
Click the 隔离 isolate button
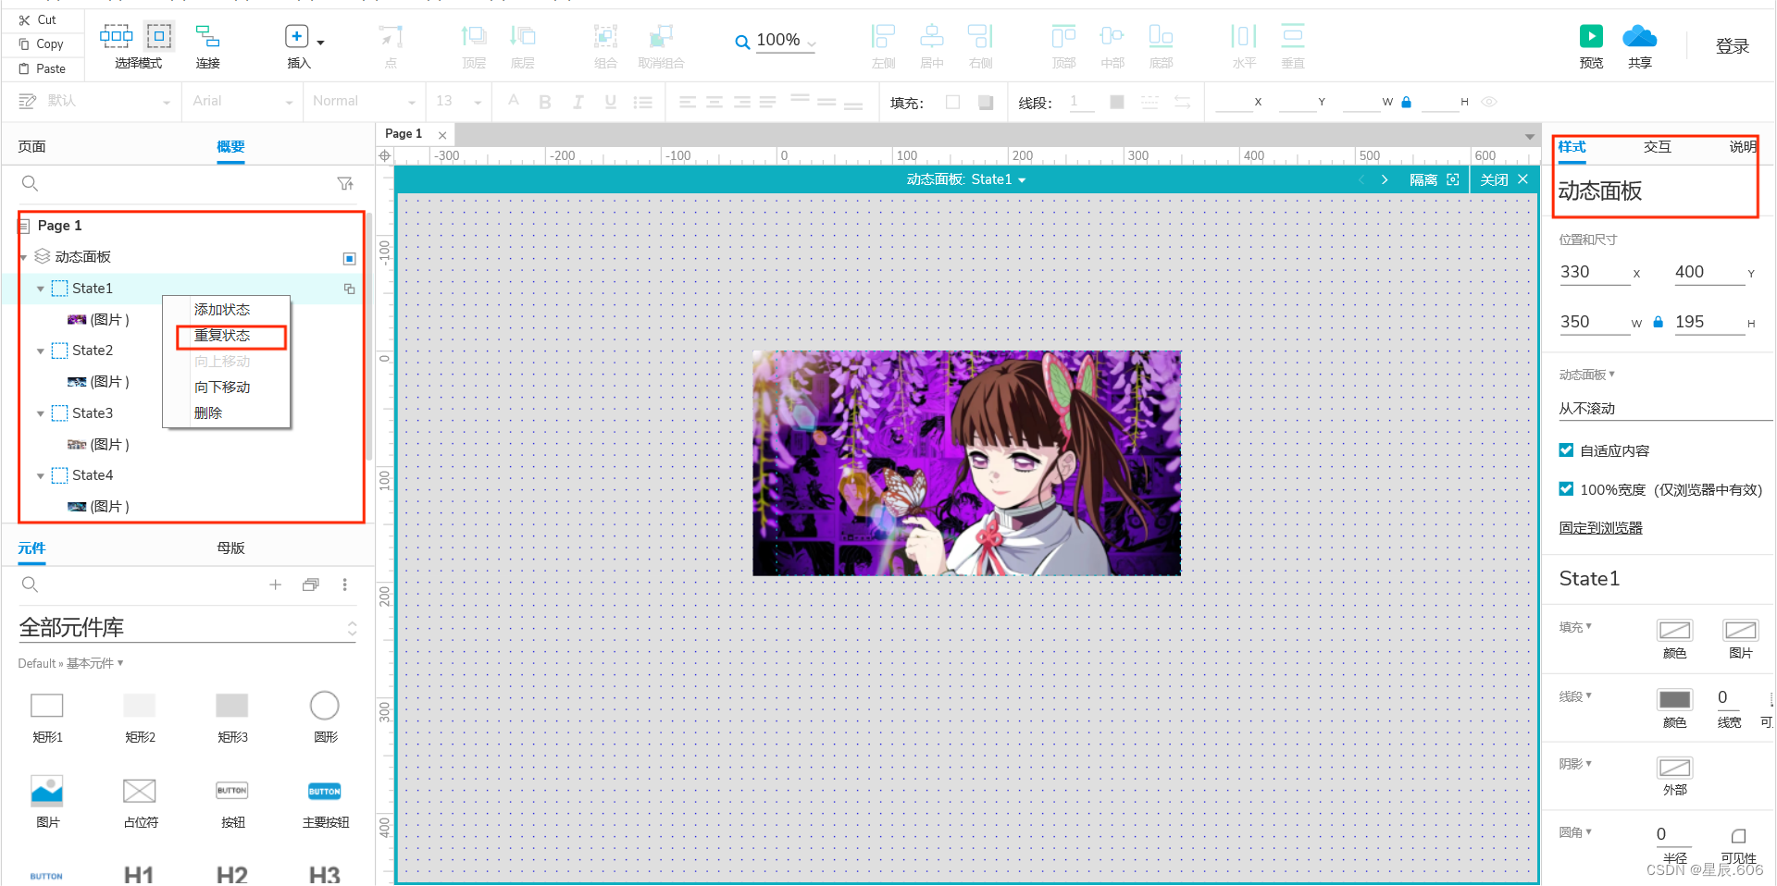(1434, 179)
